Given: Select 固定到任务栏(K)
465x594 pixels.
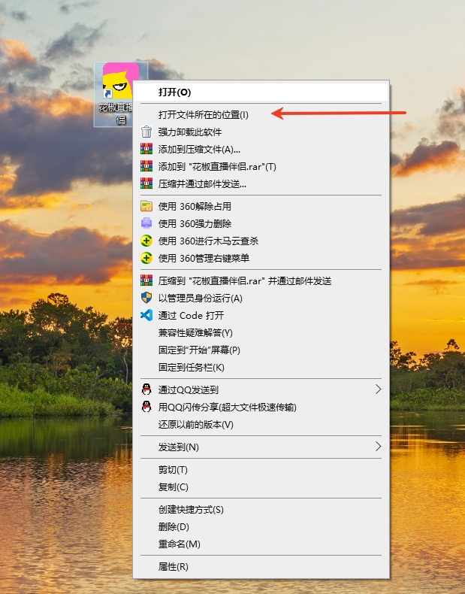Looking at the screenshot, I should point(261,368).
